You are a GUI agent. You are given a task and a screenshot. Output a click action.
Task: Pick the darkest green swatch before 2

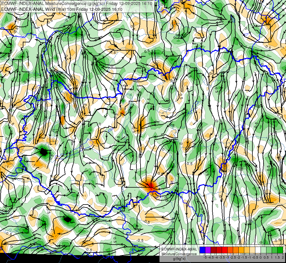pos(280,250)
